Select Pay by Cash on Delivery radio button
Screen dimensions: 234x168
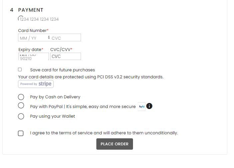click(21, 97)
